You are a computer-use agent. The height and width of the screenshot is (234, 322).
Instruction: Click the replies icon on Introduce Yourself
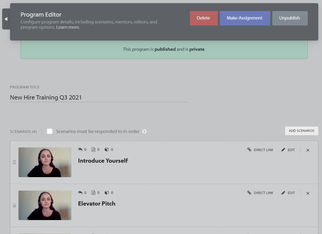pyautogui.click(x=80, y=149)
